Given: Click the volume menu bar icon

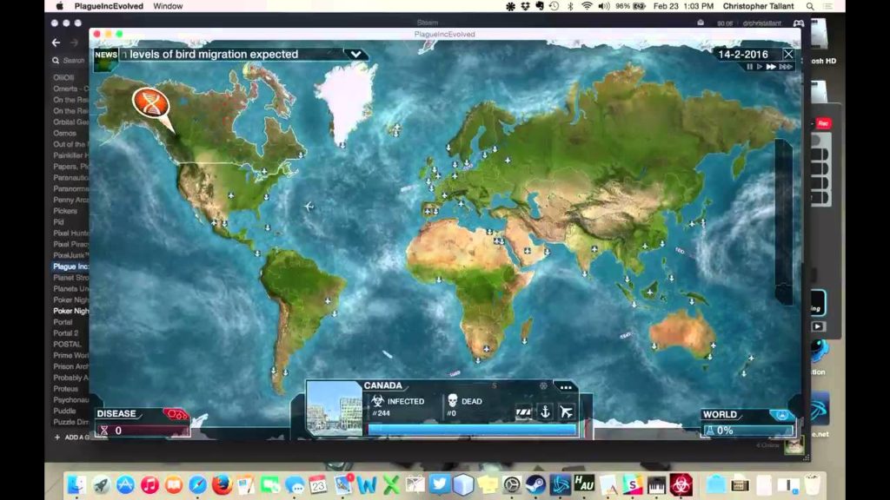Looking at the screenshot, I should pyautogui.click(x=604, y=6).
